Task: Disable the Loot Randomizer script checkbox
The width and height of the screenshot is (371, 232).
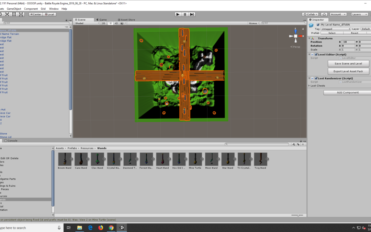Action: point(316,78)
